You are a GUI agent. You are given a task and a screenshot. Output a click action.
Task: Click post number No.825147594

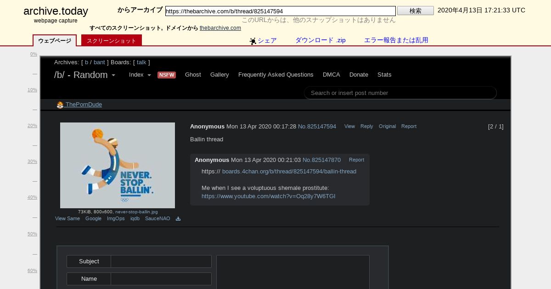click(317, 127)
